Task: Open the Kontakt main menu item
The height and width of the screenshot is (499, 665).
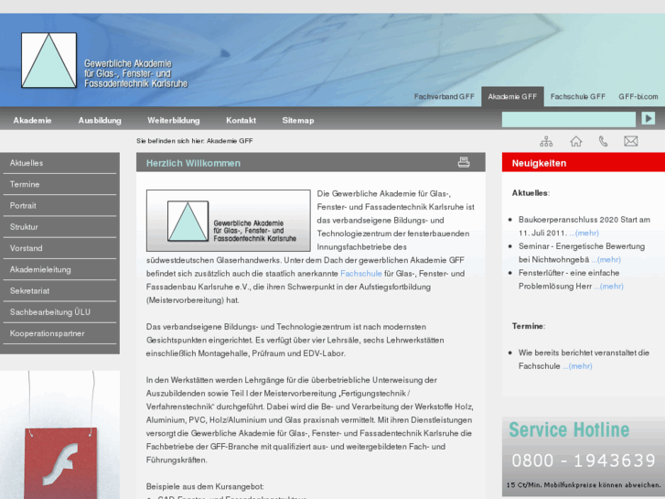Action: click(241, 121)
